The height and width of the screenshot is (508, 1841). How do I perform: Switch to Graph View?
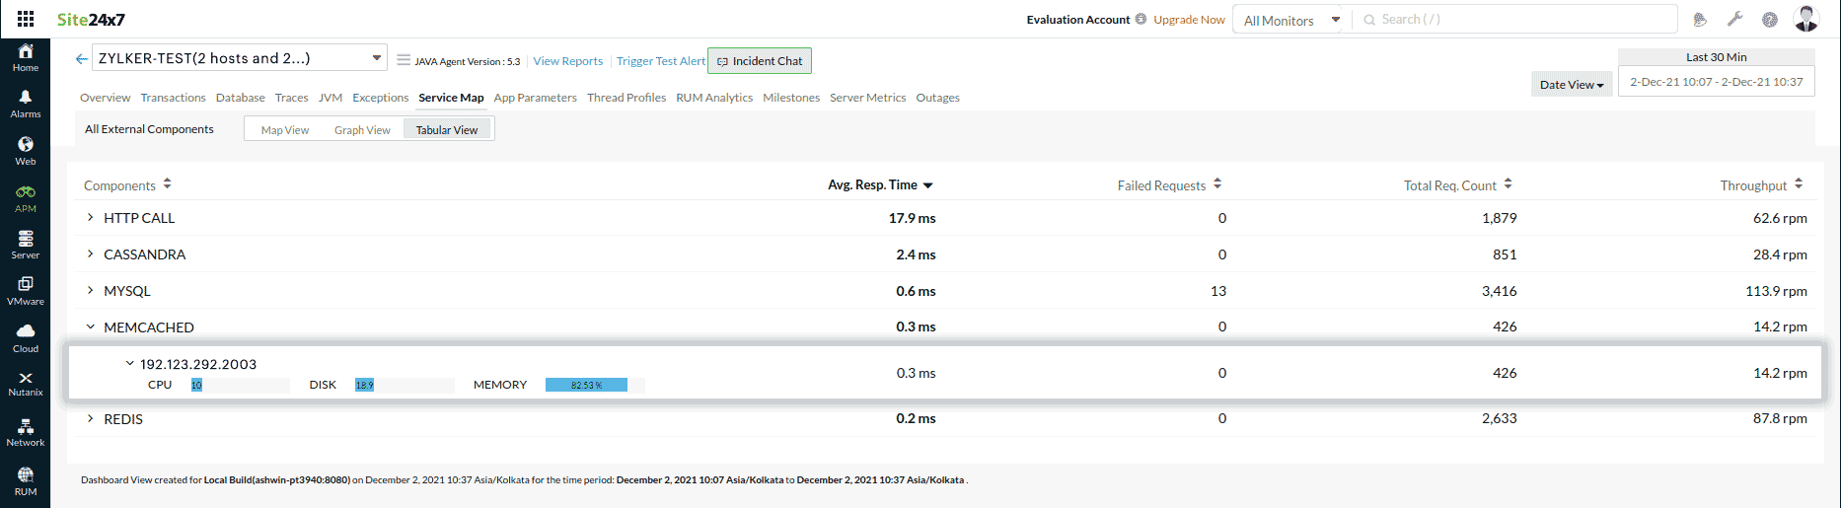click(x=362, y=130)
